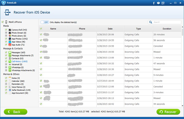This screenshot has width=184, height=119.
Task: Click the green Recover button
Action: tap(168, 112)
